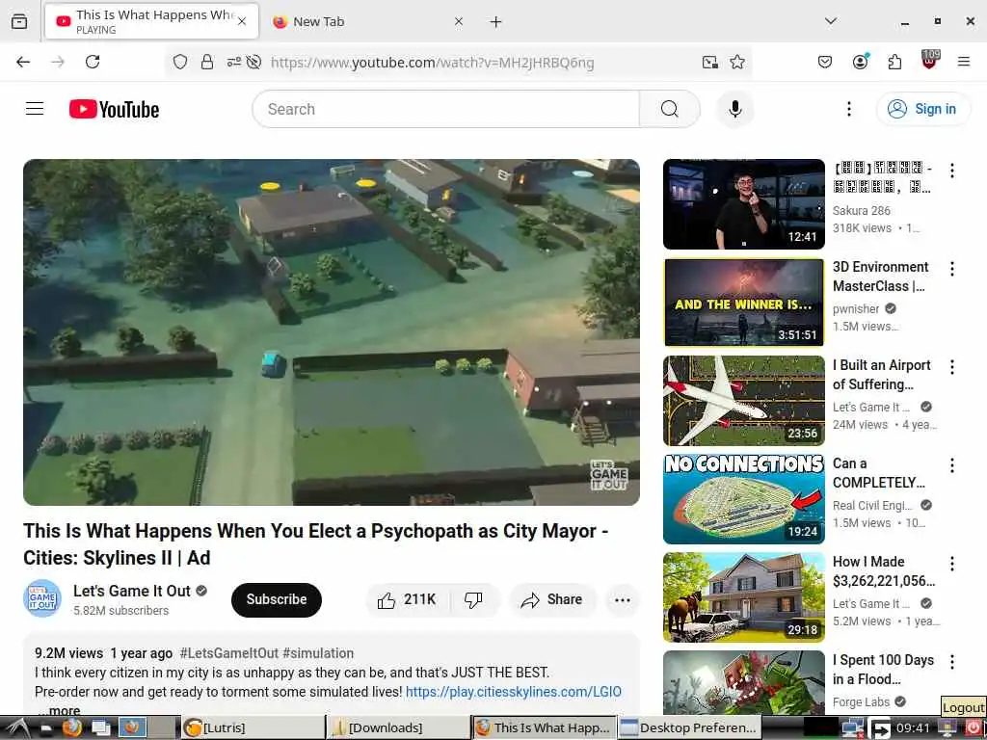The width and height of the screenshot is (987, 740).
Task: Open the Firefox tracking protection shield
Action: (x=180, y=62)
